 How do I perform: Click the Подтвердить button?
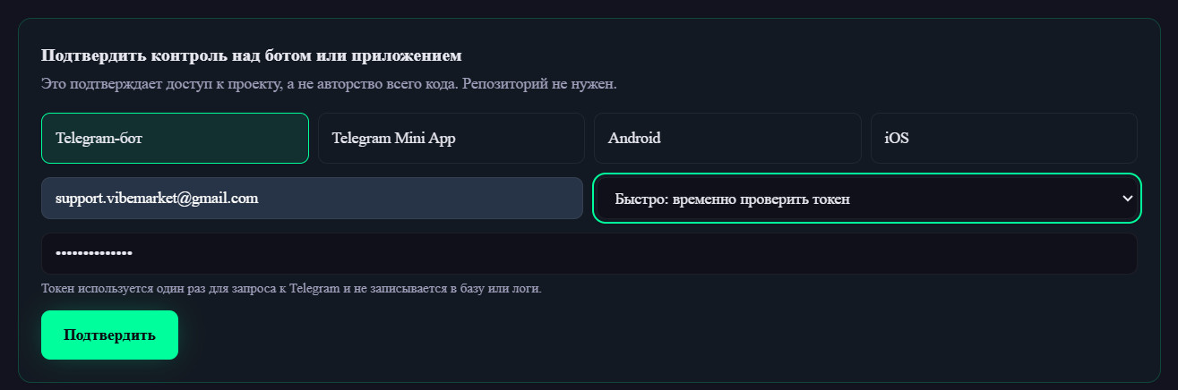[x=109, y=335]
